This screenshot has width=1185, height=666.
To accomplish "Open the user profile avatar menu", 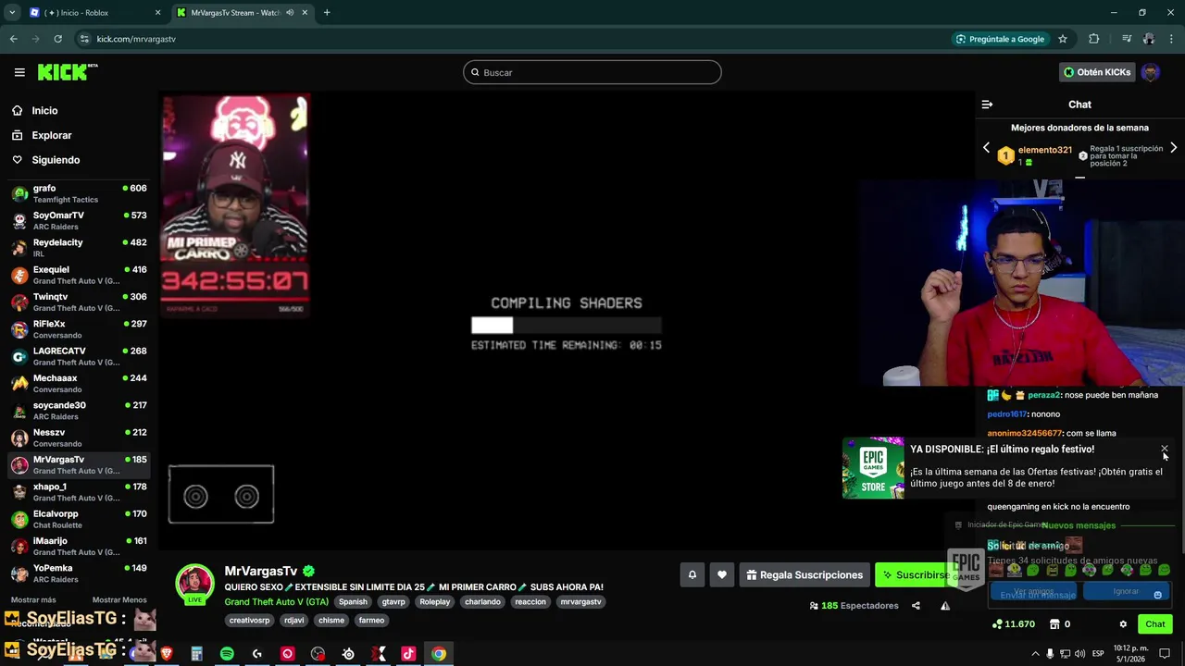I will tap(1151, 72).
